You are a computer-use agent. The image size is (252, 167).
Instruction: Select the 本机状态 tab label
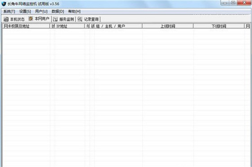pyautogui.click(x=17, y=19)
